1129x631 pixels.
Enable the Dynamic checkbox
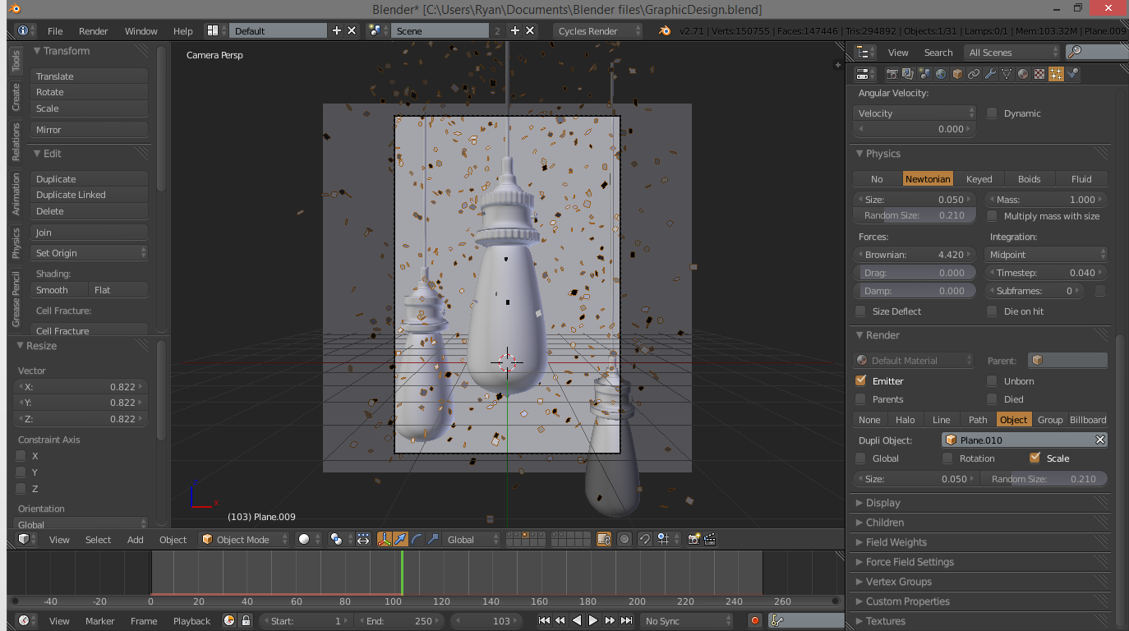(992, 113)
